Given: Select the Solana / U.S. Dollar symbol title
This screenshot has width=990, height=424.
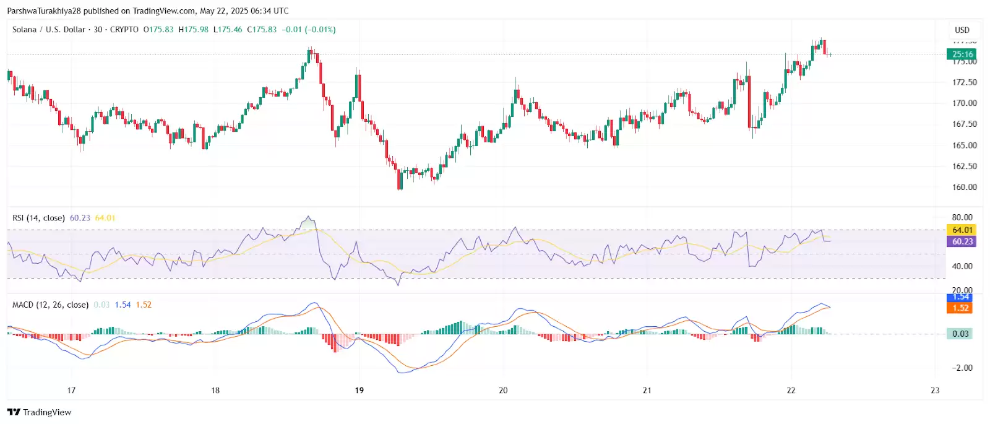Looking at the screenshot, I should pyautogui.click(x=49, y=30).
